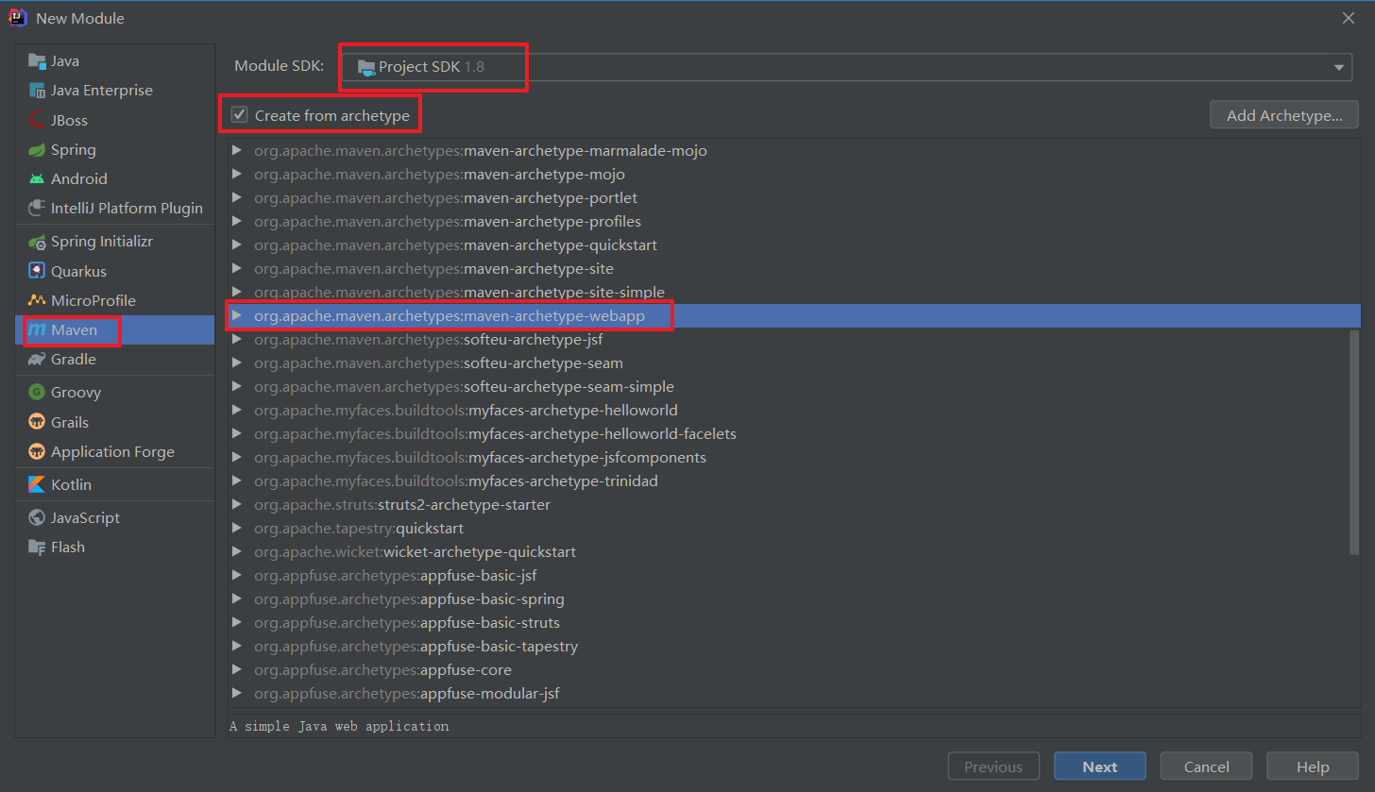Click the Cancel button
Screen dimensions: 1375x792
[x=1206, y=767]
